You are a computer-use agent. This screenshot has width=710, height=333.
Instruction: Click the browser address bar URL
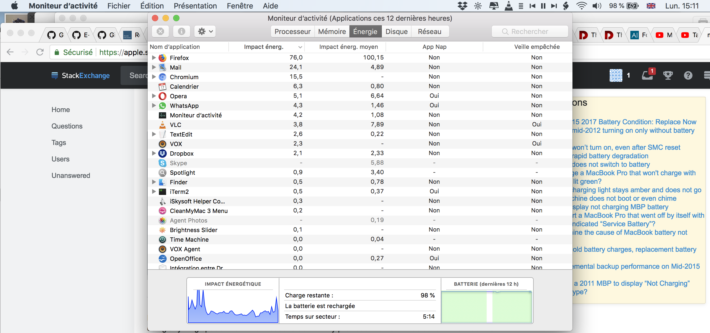[123, 52]
